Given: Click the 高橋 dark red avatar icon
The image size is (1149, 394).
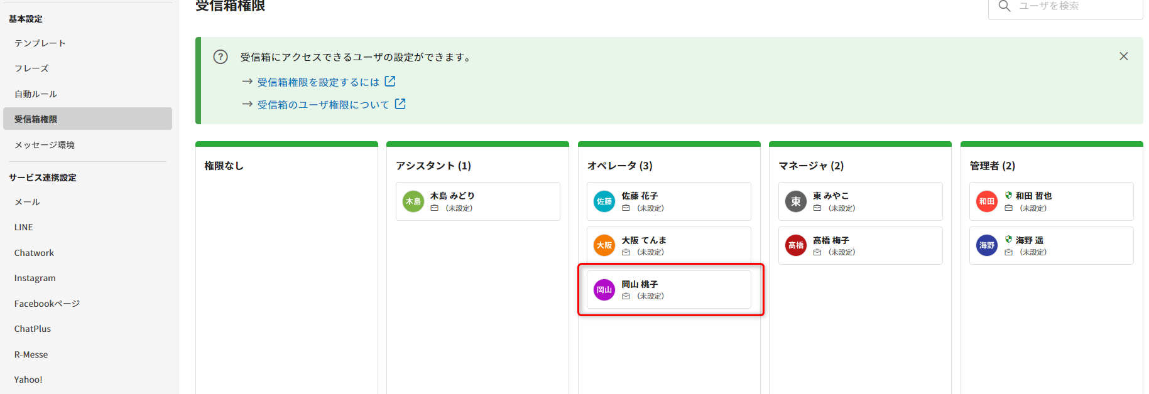Looking at the screenshot, I should [x=796, y=245].
